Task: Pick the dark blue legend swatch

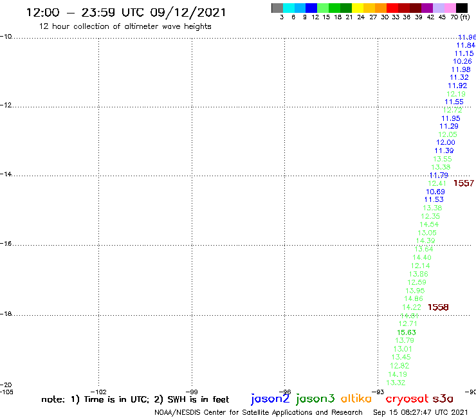Action: coord(311,8)
